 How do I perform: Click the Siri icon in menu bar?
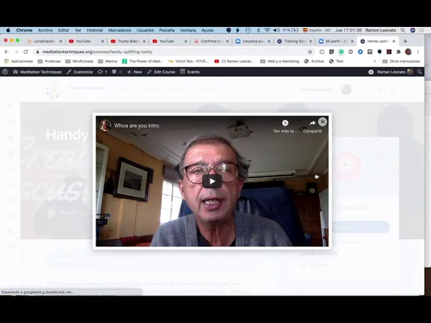click(x=413, y=30)
